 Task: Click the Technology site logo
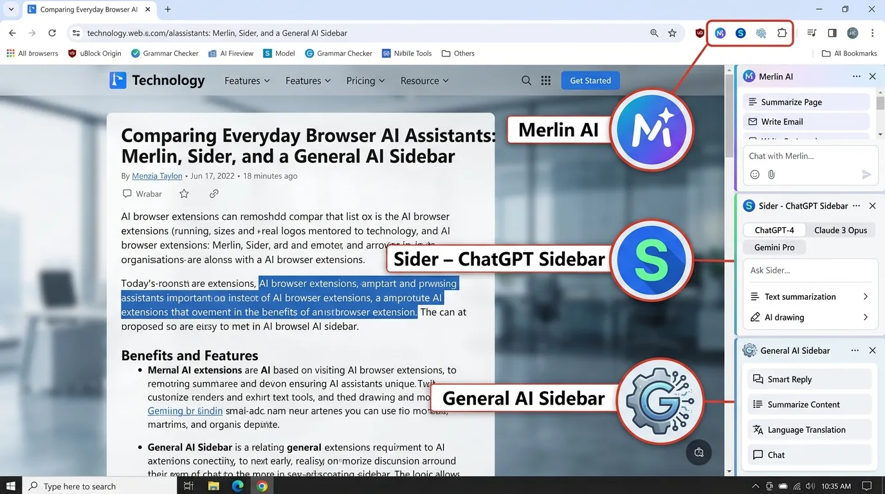(157, 80)
